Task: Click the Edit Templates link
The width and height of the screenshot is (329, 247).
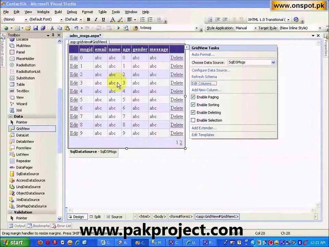Action: [x=203, y=135]
